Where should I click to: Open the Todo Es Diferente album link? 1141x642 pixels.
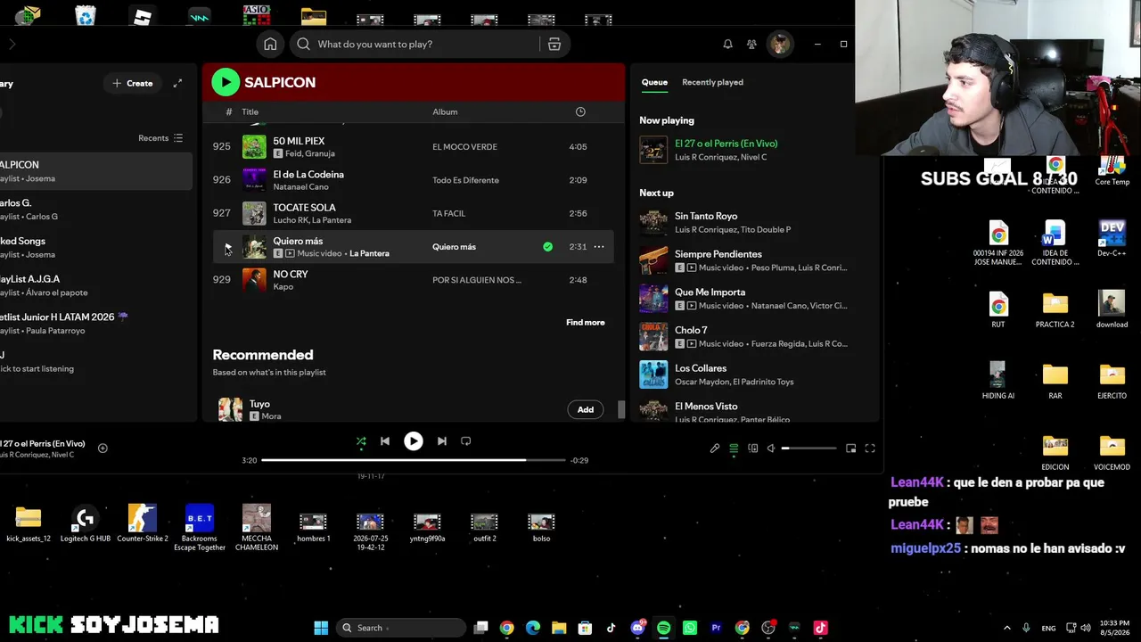(x=465, y=180)
